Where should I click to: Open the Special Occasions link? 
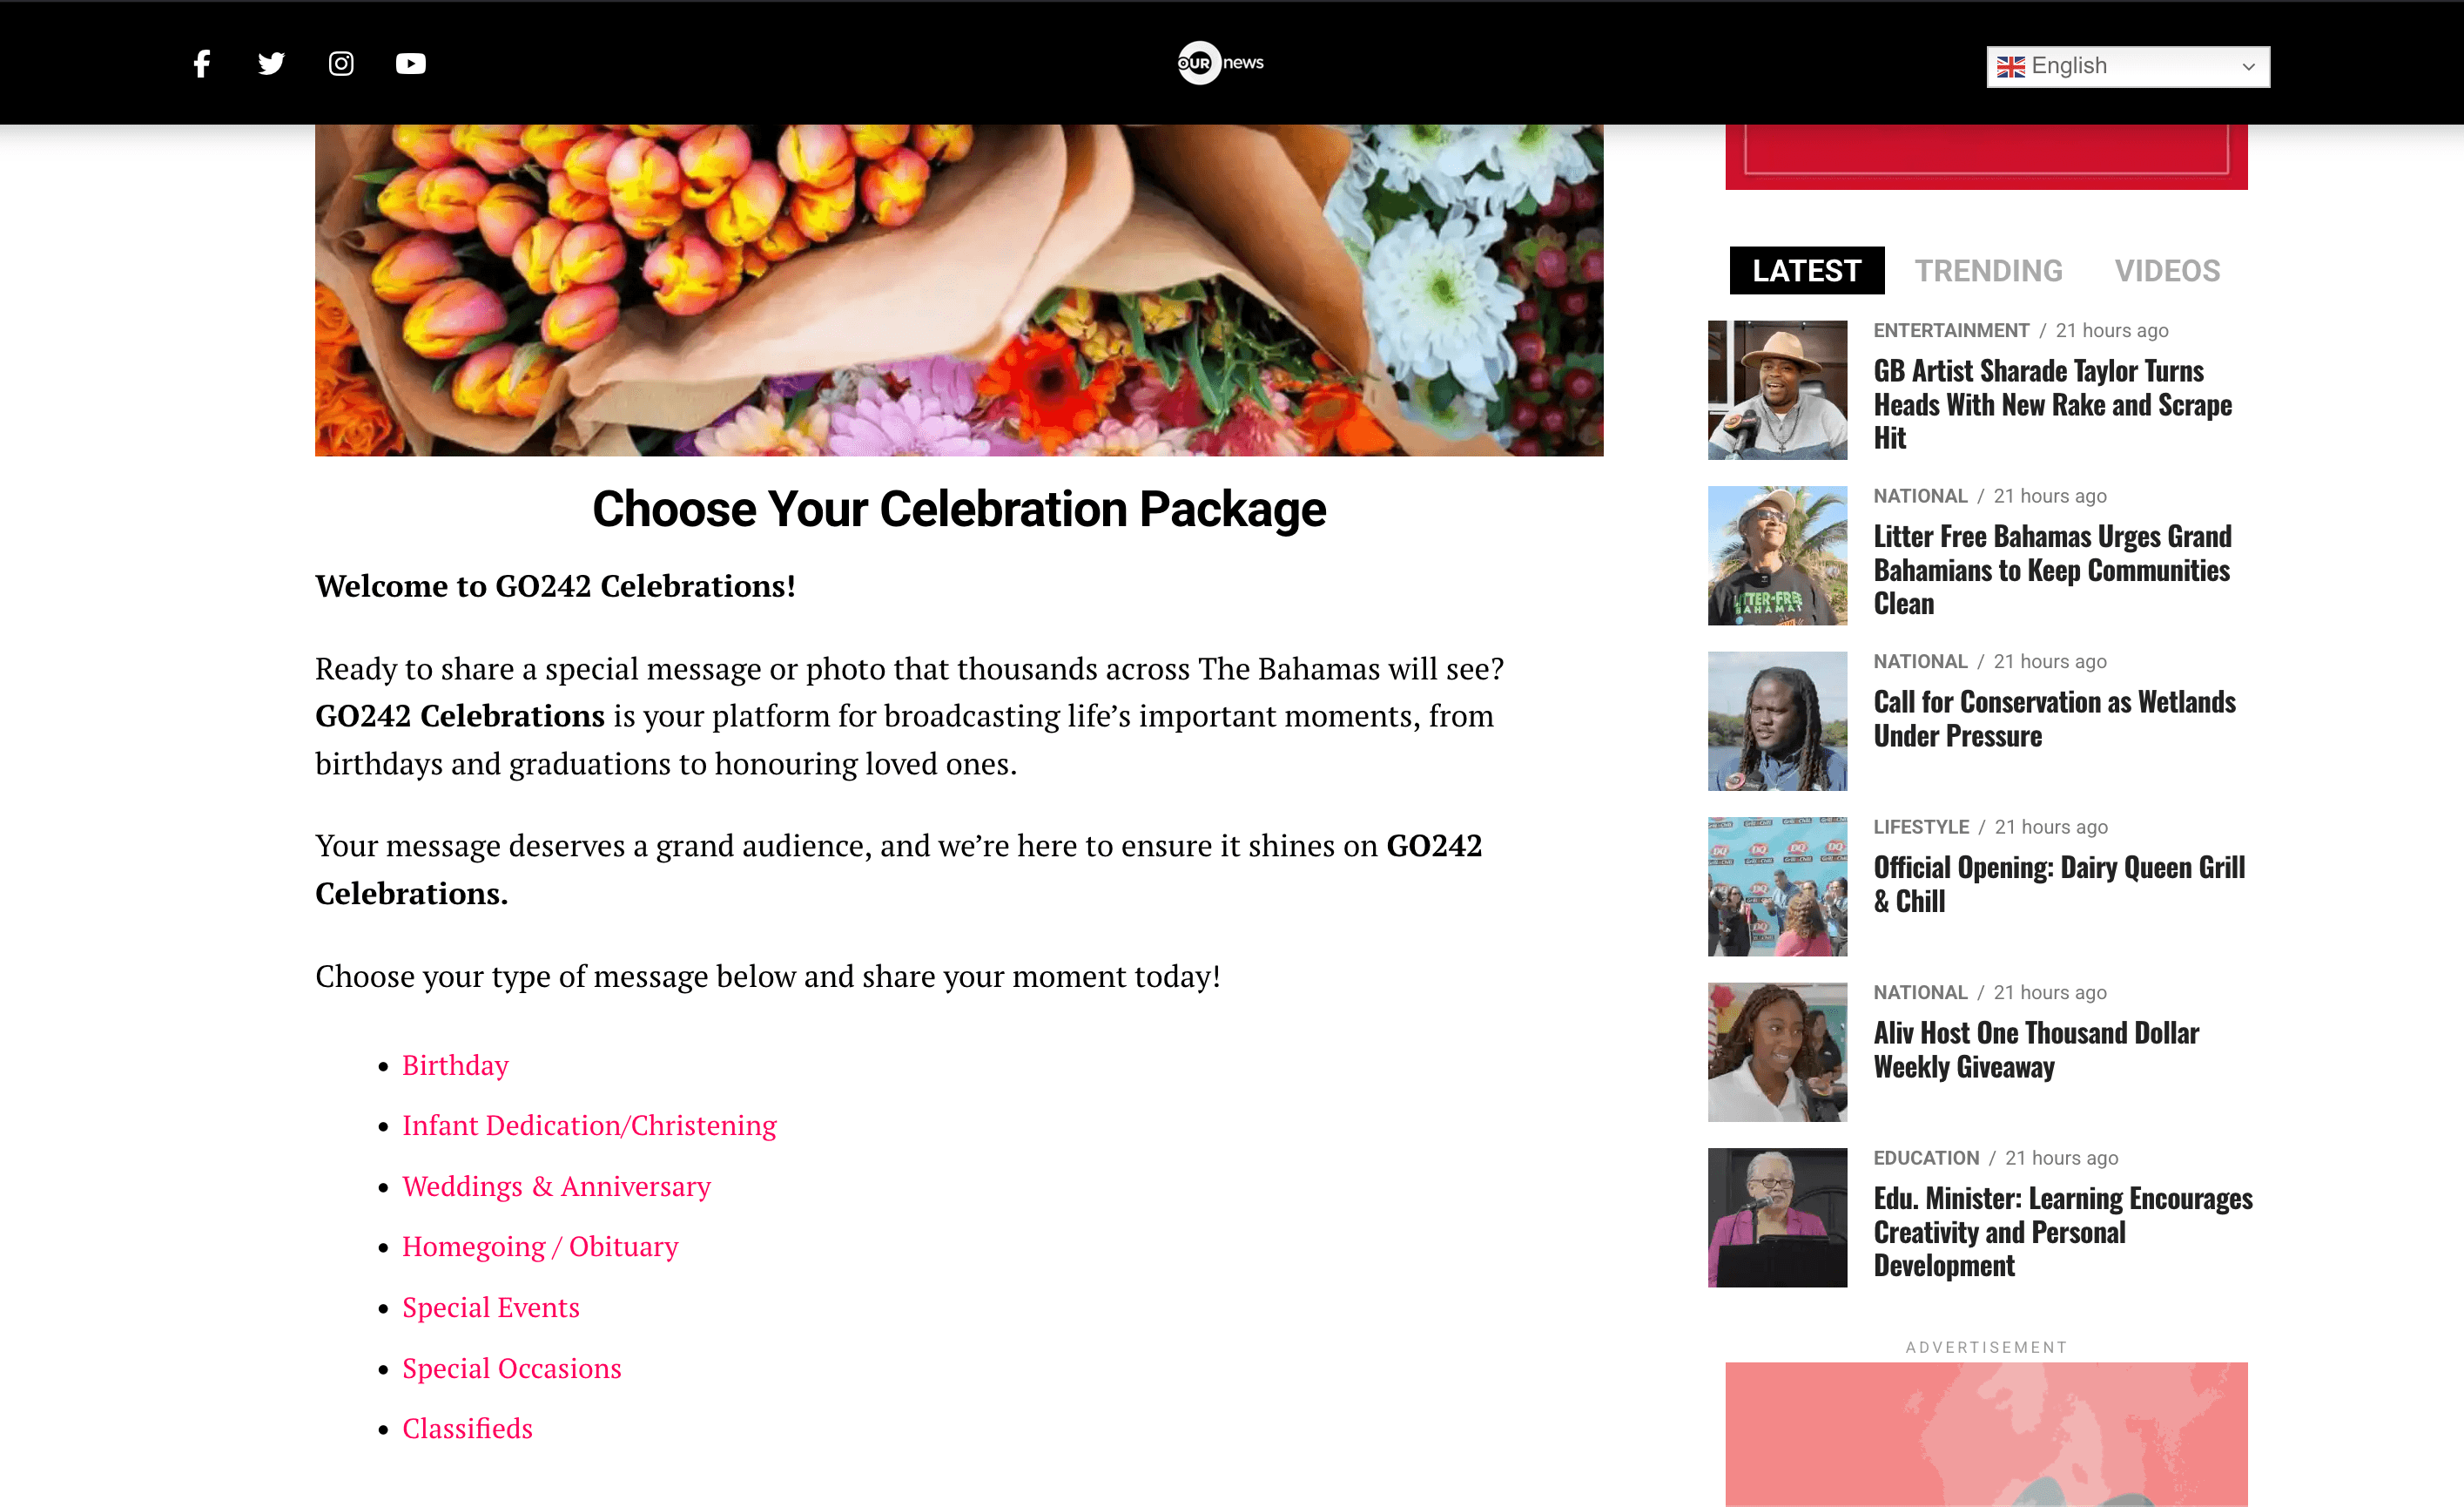coord(511,1368)
